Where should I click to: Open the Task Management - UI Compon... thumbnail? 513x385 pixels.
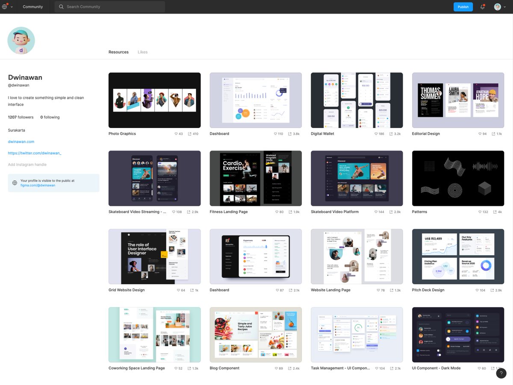[357, 335]
